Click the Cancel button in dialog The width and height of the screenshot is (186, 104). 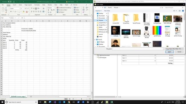179,52
